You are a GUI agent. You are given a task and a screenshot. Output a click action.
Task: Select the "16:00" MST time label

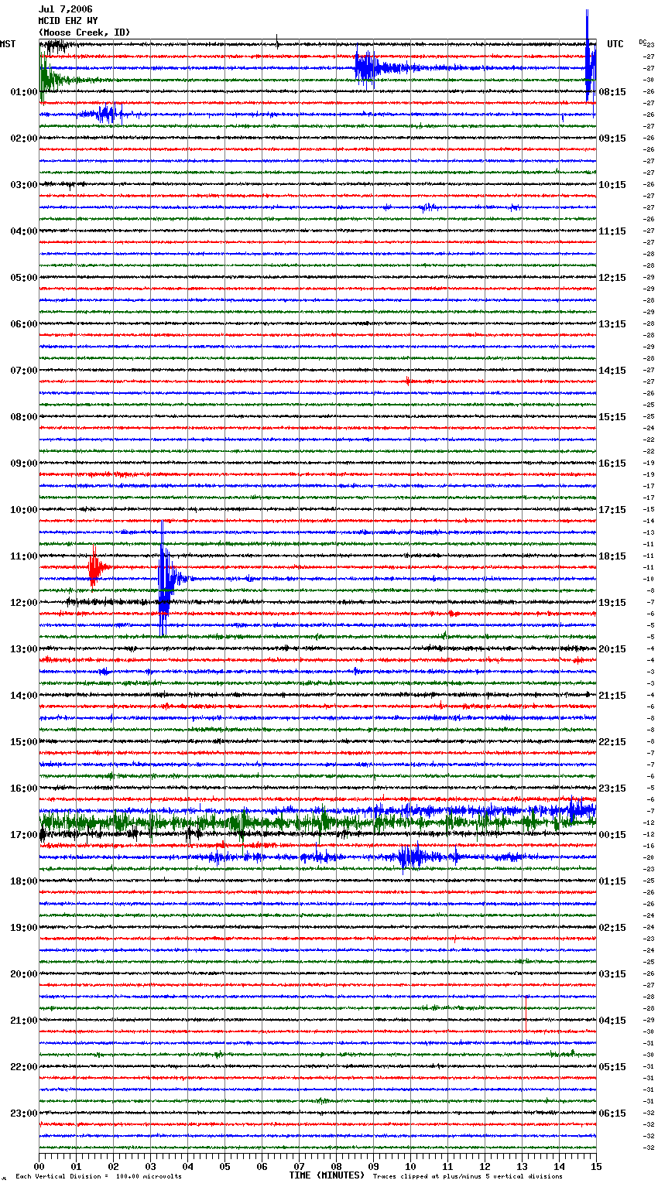click(x=24, y=788)
